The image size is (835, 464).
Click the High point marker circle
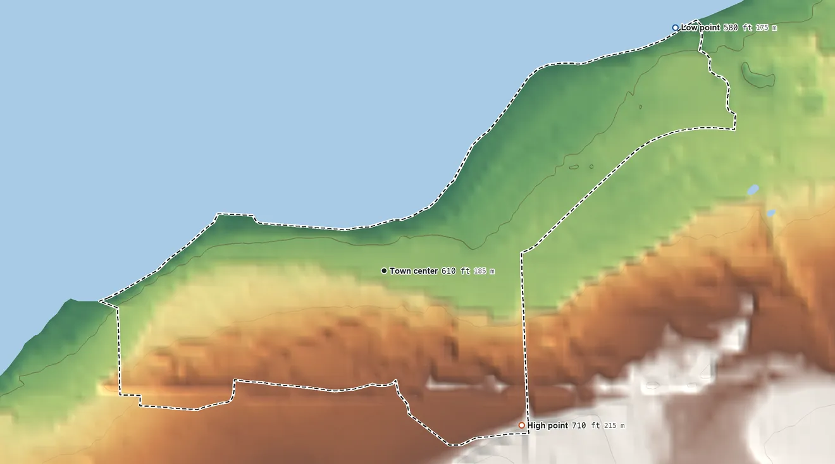521,425
